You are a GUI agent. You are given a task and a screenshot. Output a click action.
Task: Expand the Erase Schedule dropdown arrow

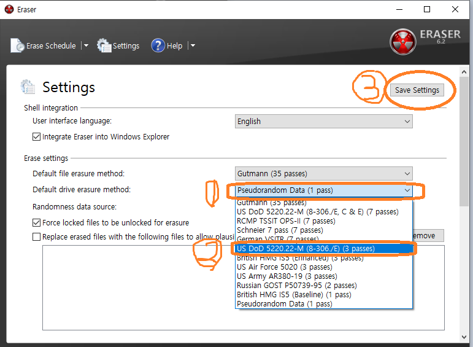[x=87, y=45]
